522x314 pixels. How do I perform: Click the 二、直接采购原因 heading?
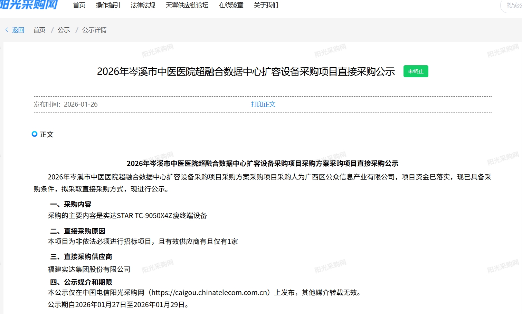[78, 231]
